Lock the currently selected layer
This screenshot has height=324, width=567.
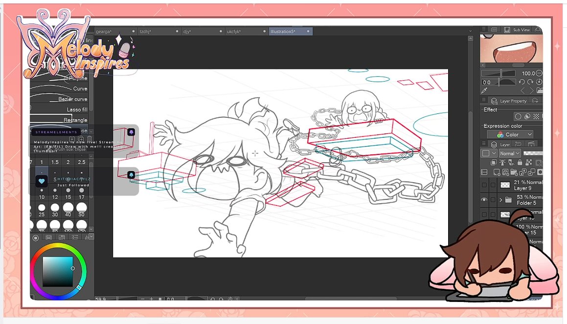pos(520,162)
